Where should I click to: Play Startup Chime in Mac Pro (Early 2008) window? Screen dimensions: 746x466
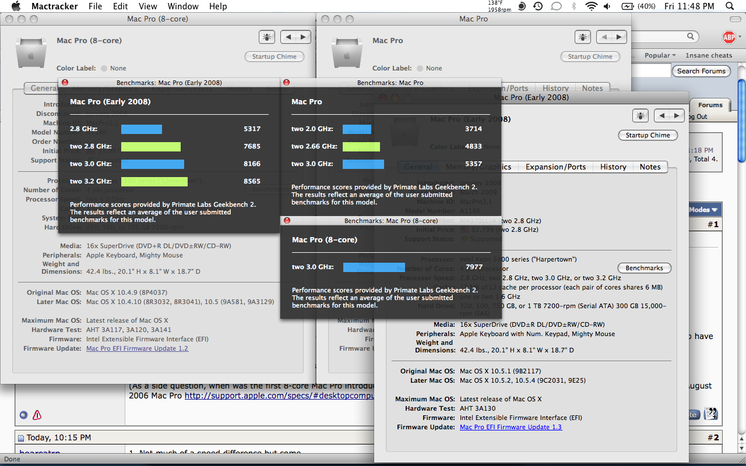[x=648, y=135]
